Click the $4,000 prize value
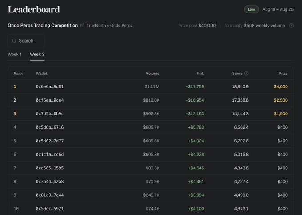Image resolution: width=302 pixels, height=215 pixels. [x=281, y=86]
